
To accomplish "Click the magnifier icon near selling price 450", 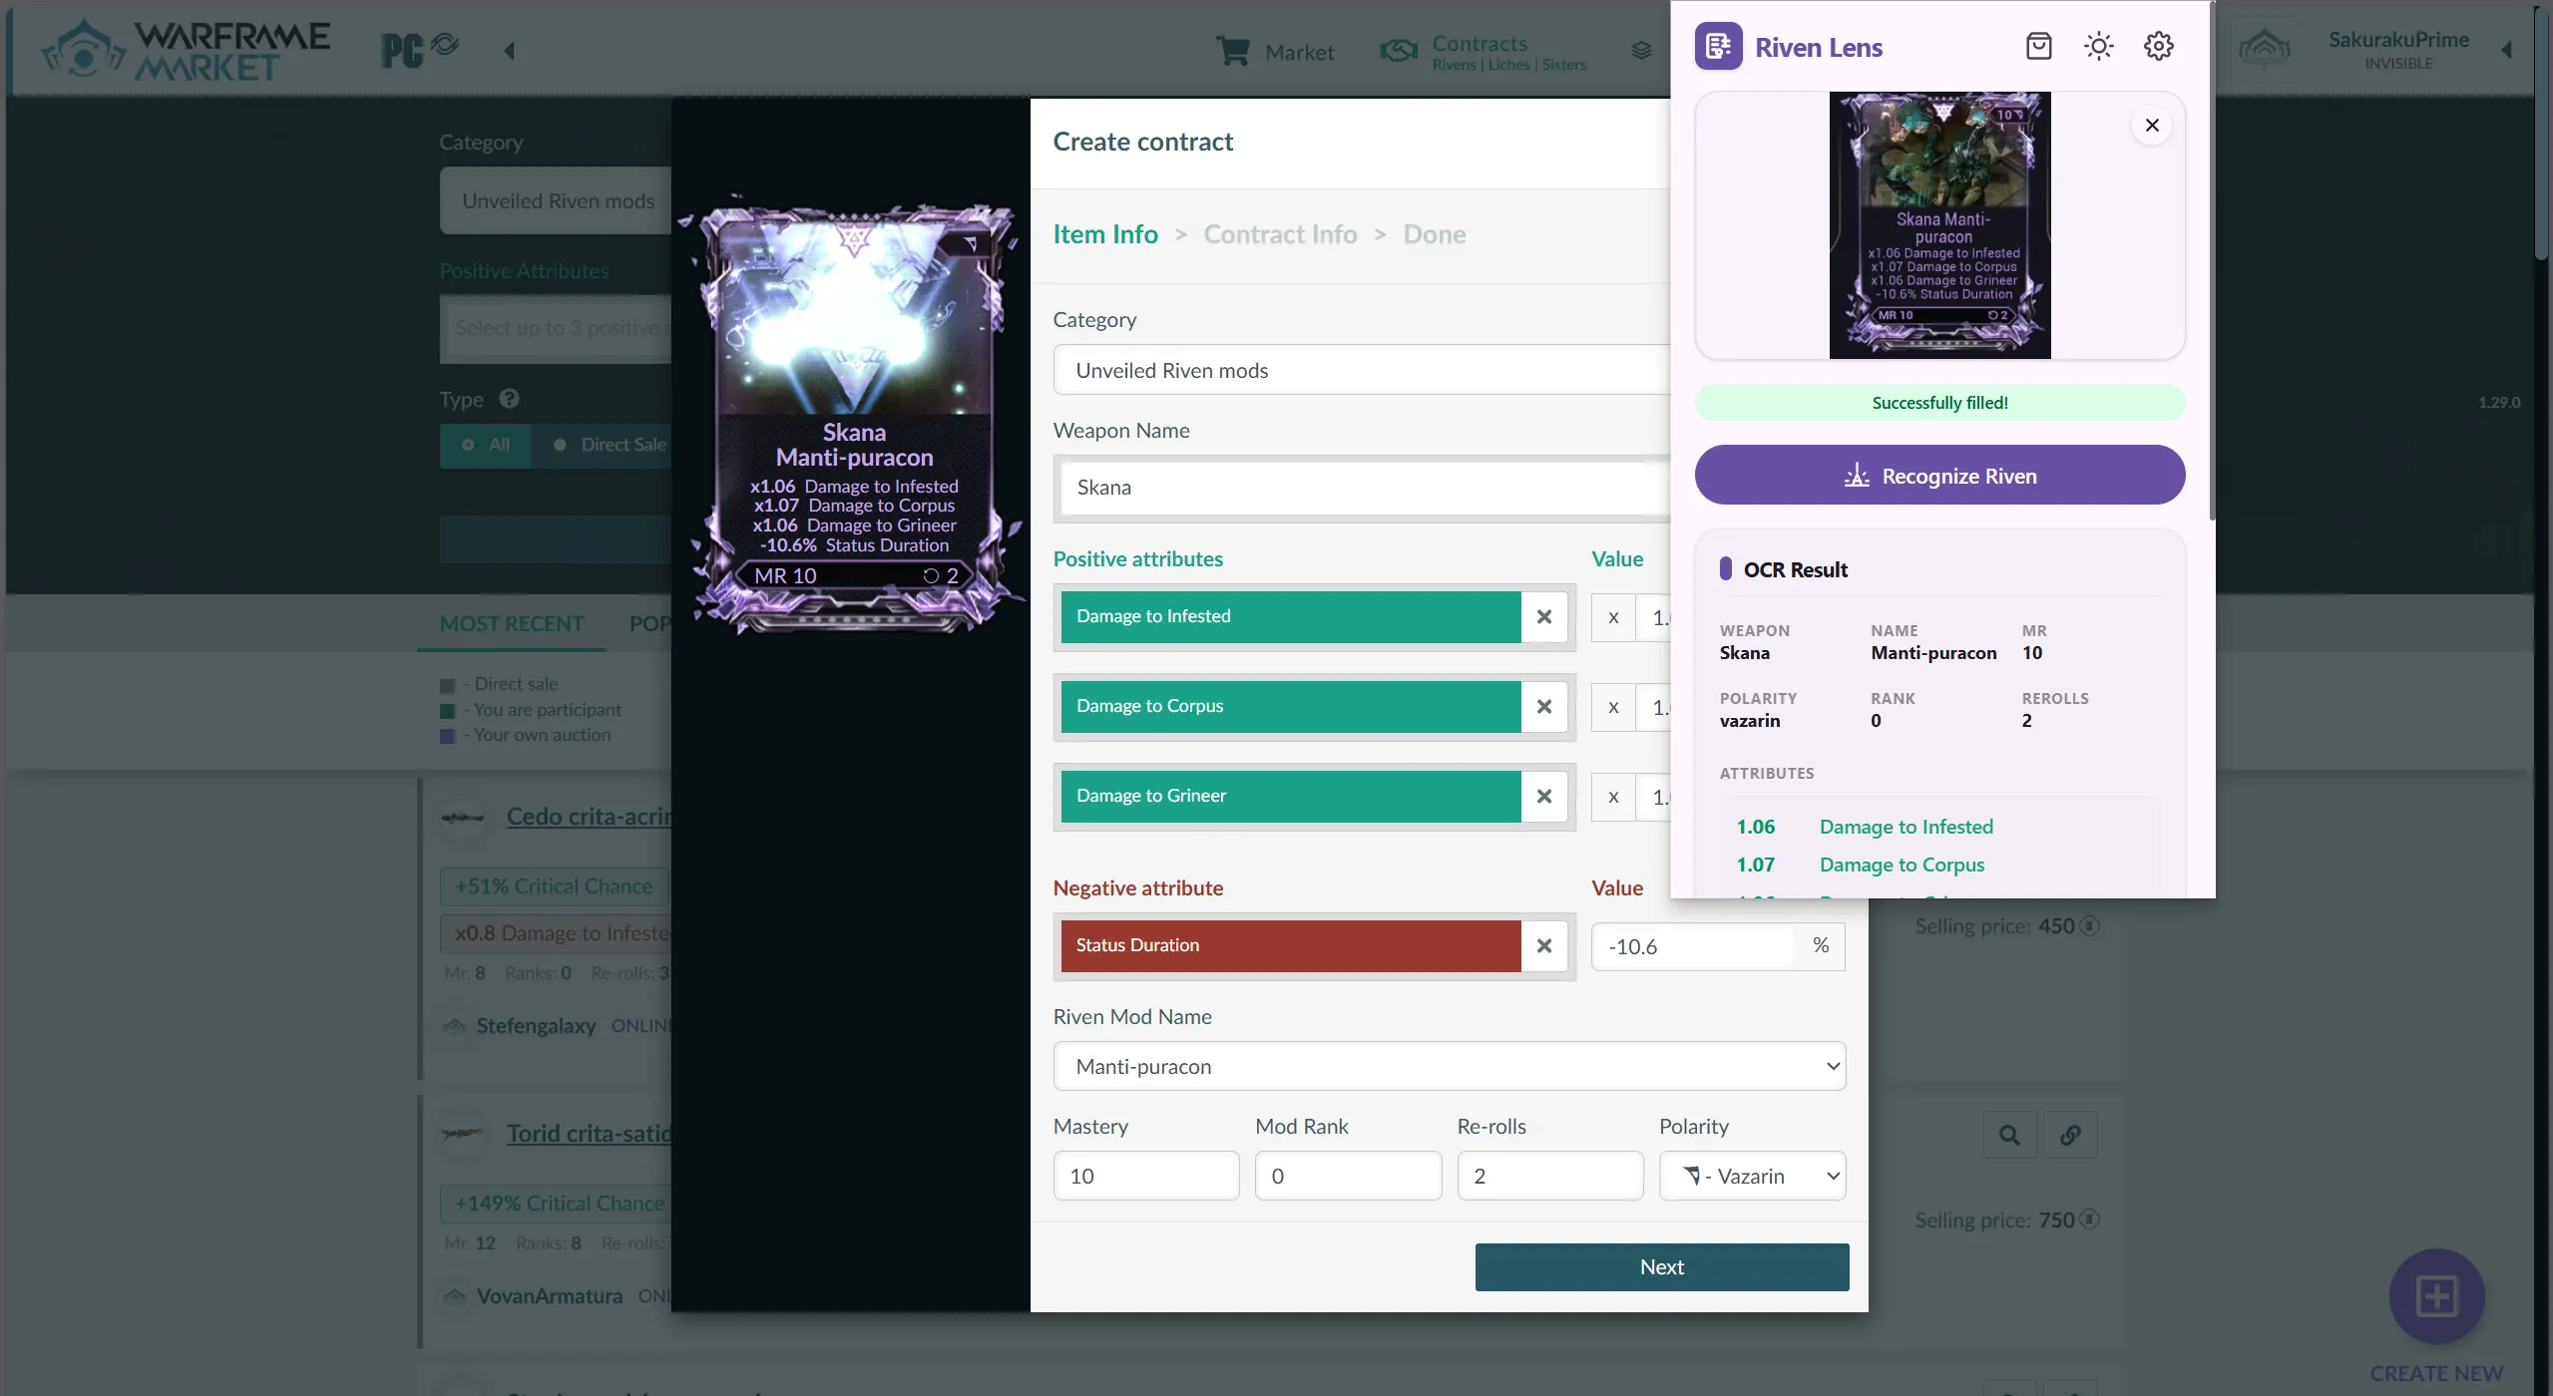I will pos(2009,1134).
